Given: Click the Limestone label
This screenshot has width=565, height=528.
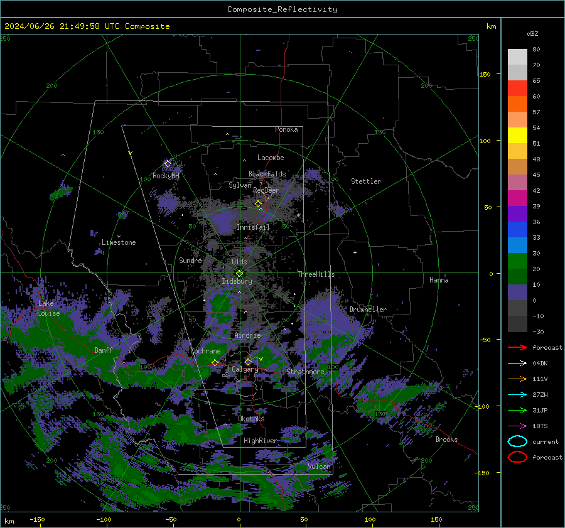Looking at the screenshot, I should [x=119, y=242].
